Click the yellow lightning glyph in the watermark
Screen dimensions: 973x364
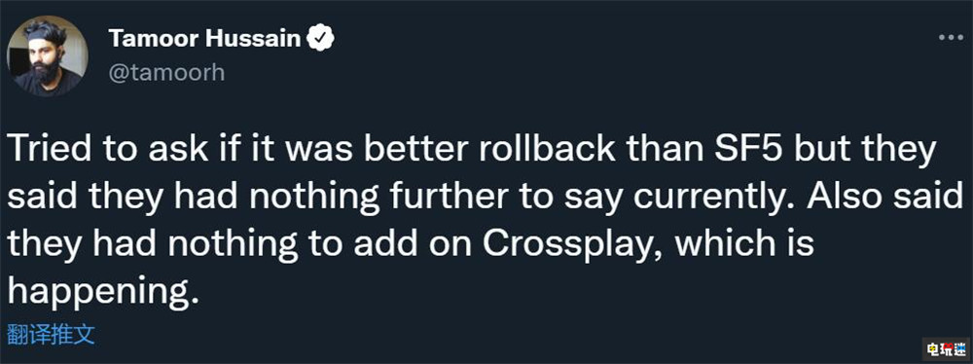pyautogui.click(x=933, y=349)
